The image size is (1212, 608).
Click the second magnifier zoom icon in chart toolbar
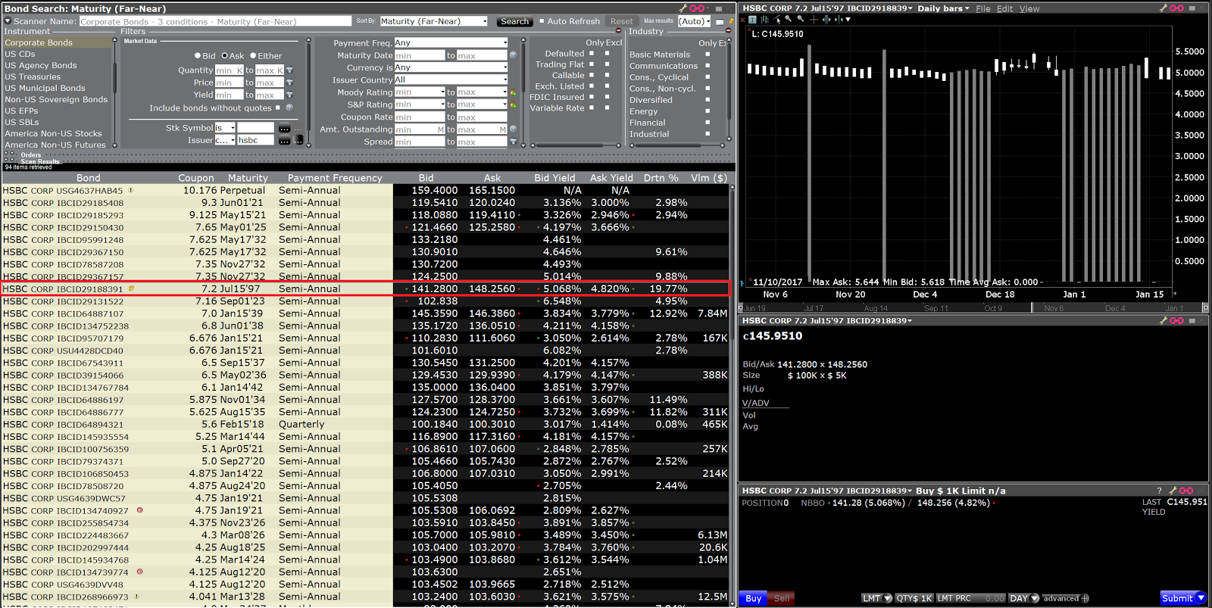click(x=801, y=20)
